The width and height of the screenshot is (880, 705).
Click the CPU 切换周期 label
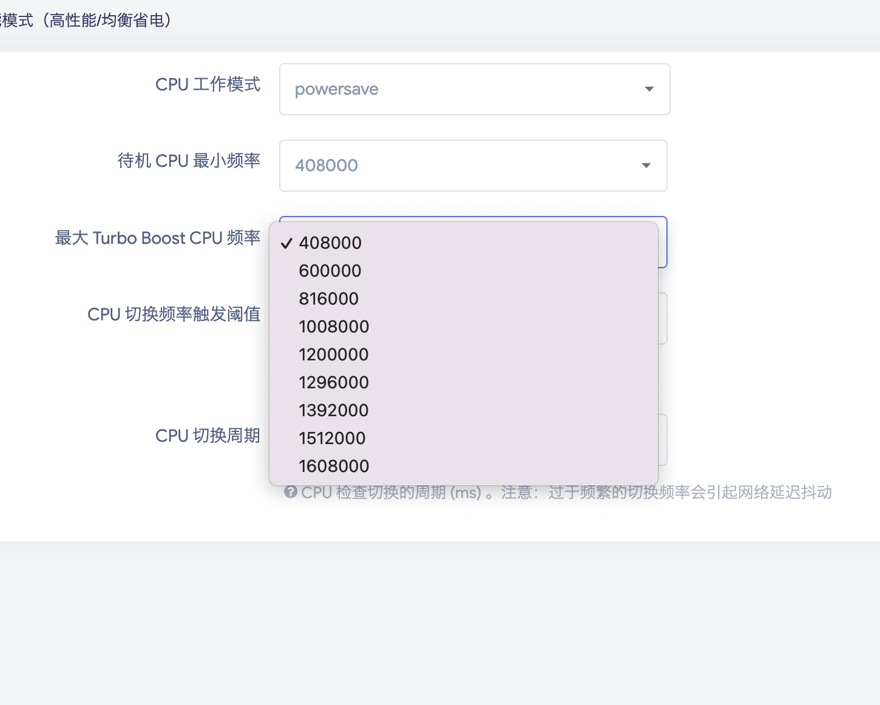(208, 436)
